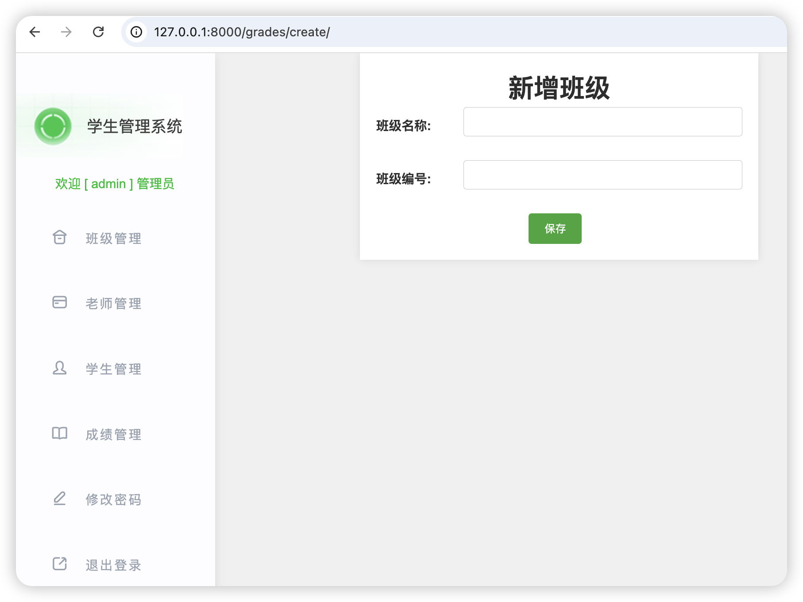Click the grades management book icon

tap(60, 433)
